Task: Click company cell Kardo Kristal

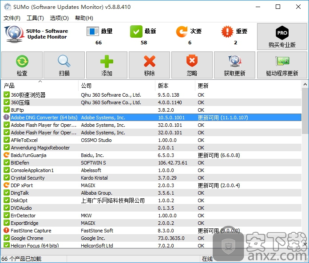Action: (x=95, y=178)
